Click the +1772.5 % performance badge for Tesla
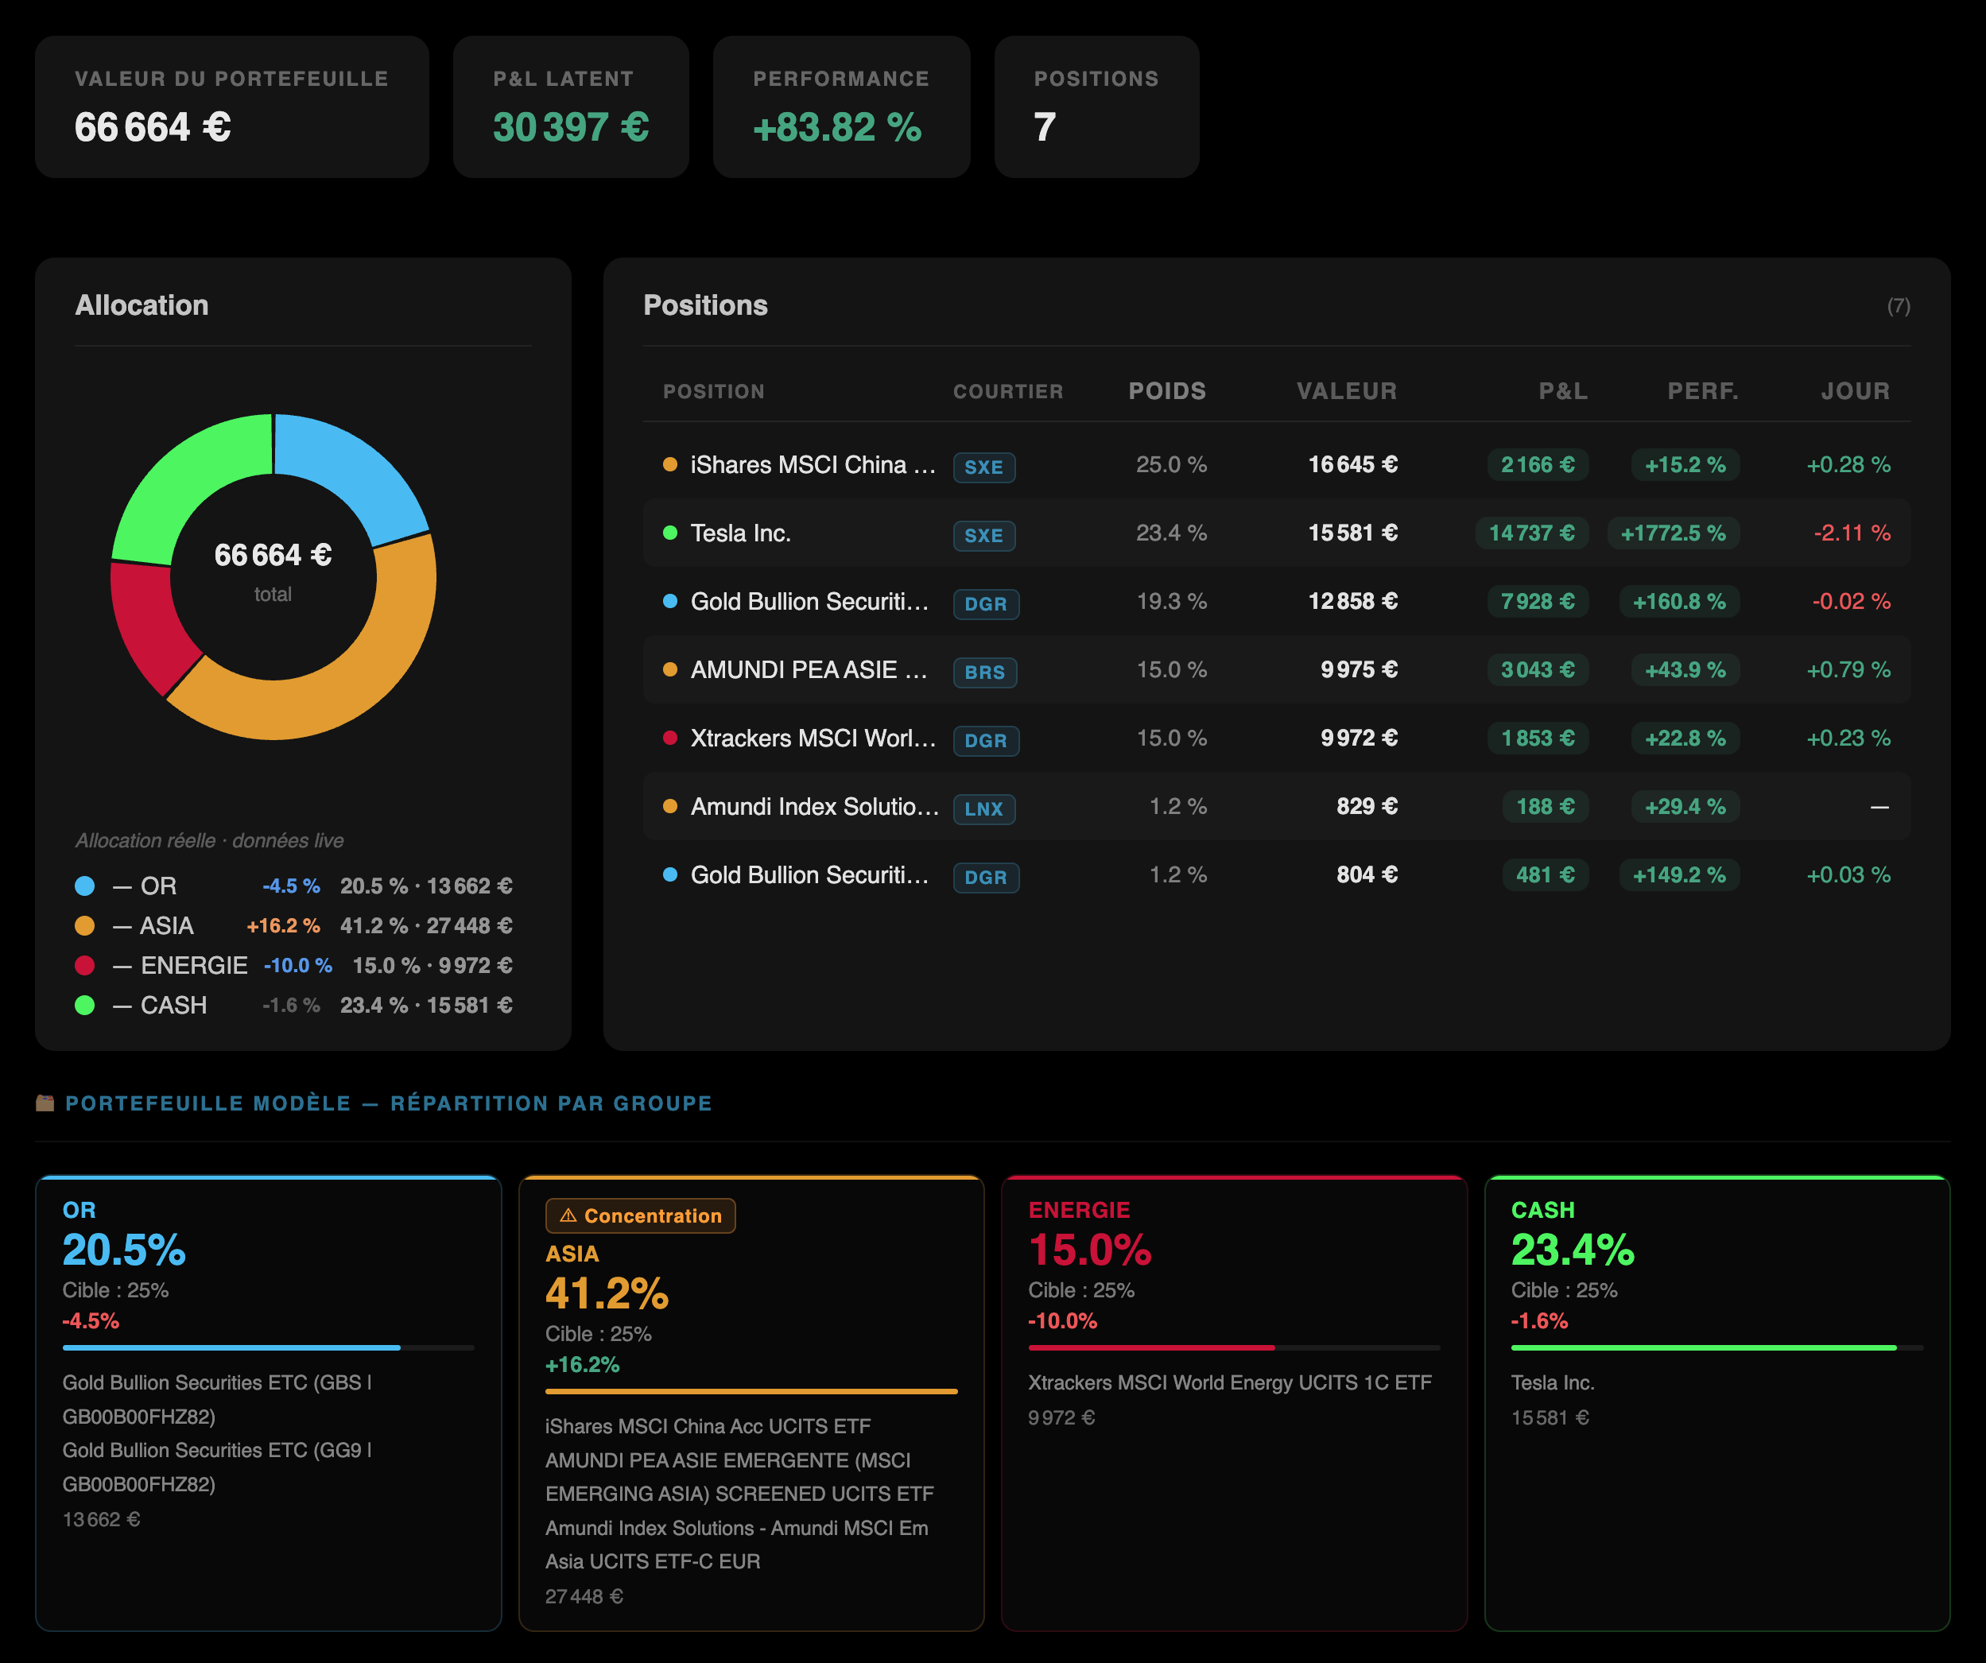 [1672, 533]
